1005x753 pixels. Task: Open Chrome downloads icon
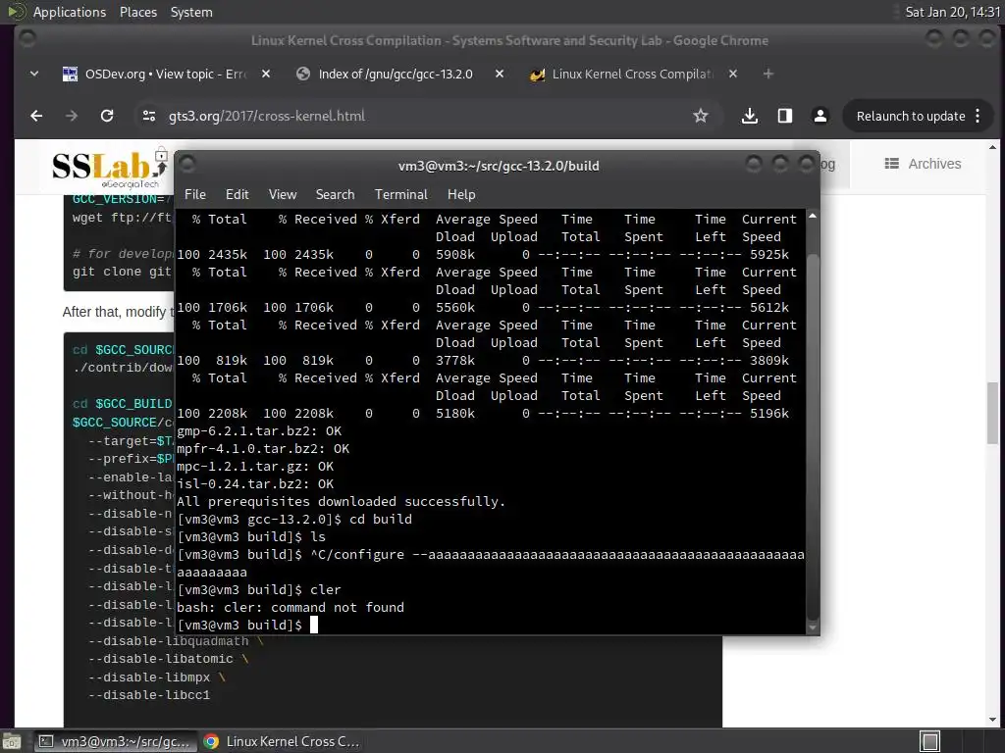pyautogui.click(x=749, y=116)
